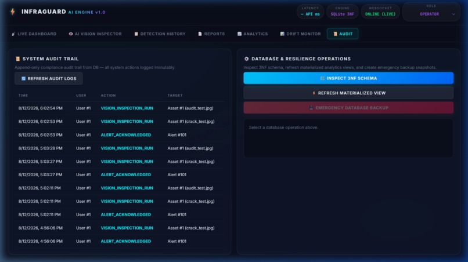Click the database operation output area
The image size is (468, 262).
coord(348,138)
